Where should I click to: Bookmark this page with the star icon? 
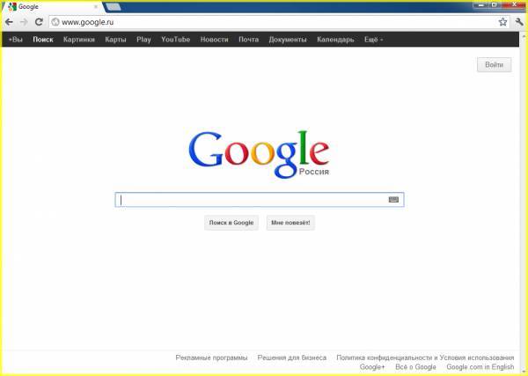click(x=502, y=21)
